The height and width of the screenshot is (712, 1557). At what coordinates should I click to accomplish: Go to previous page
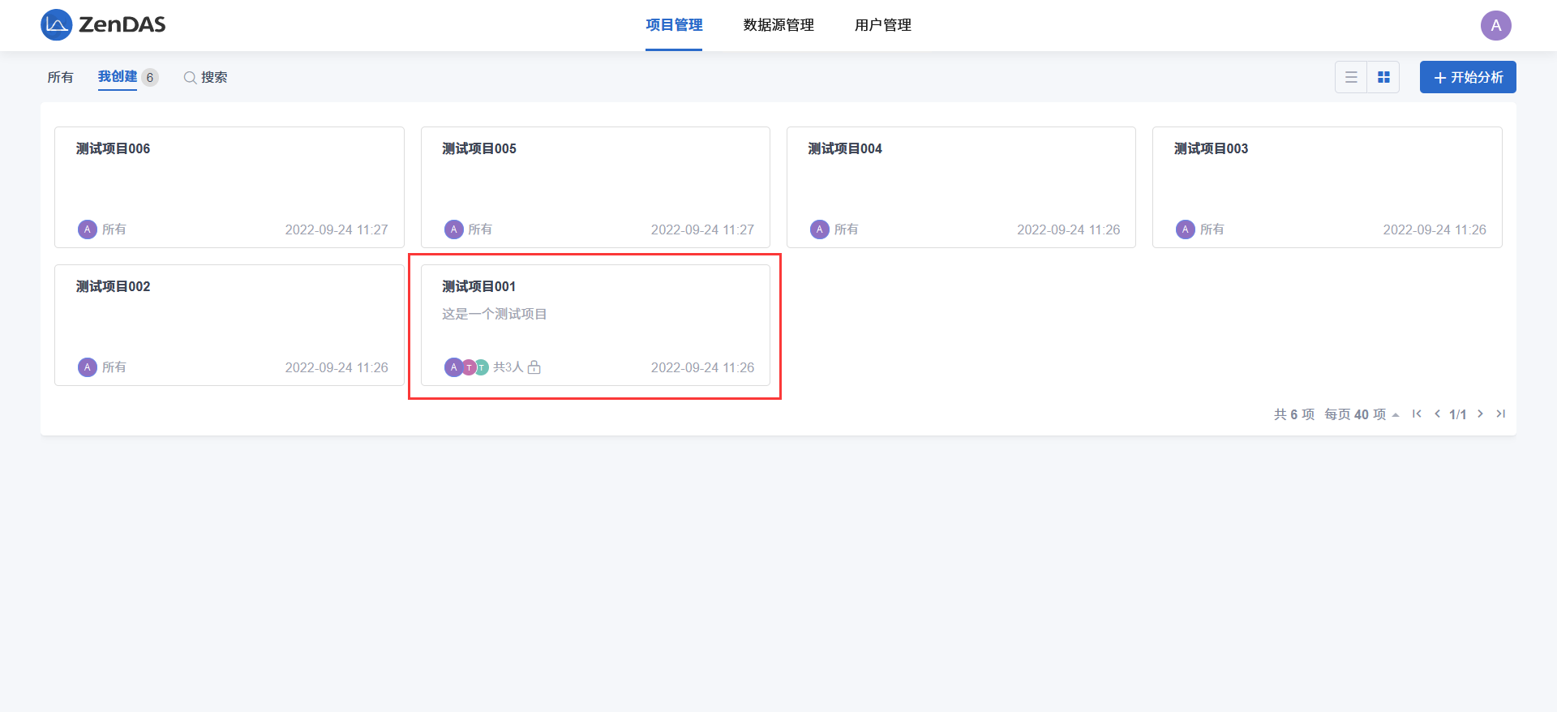click(x=1437, y=414)
